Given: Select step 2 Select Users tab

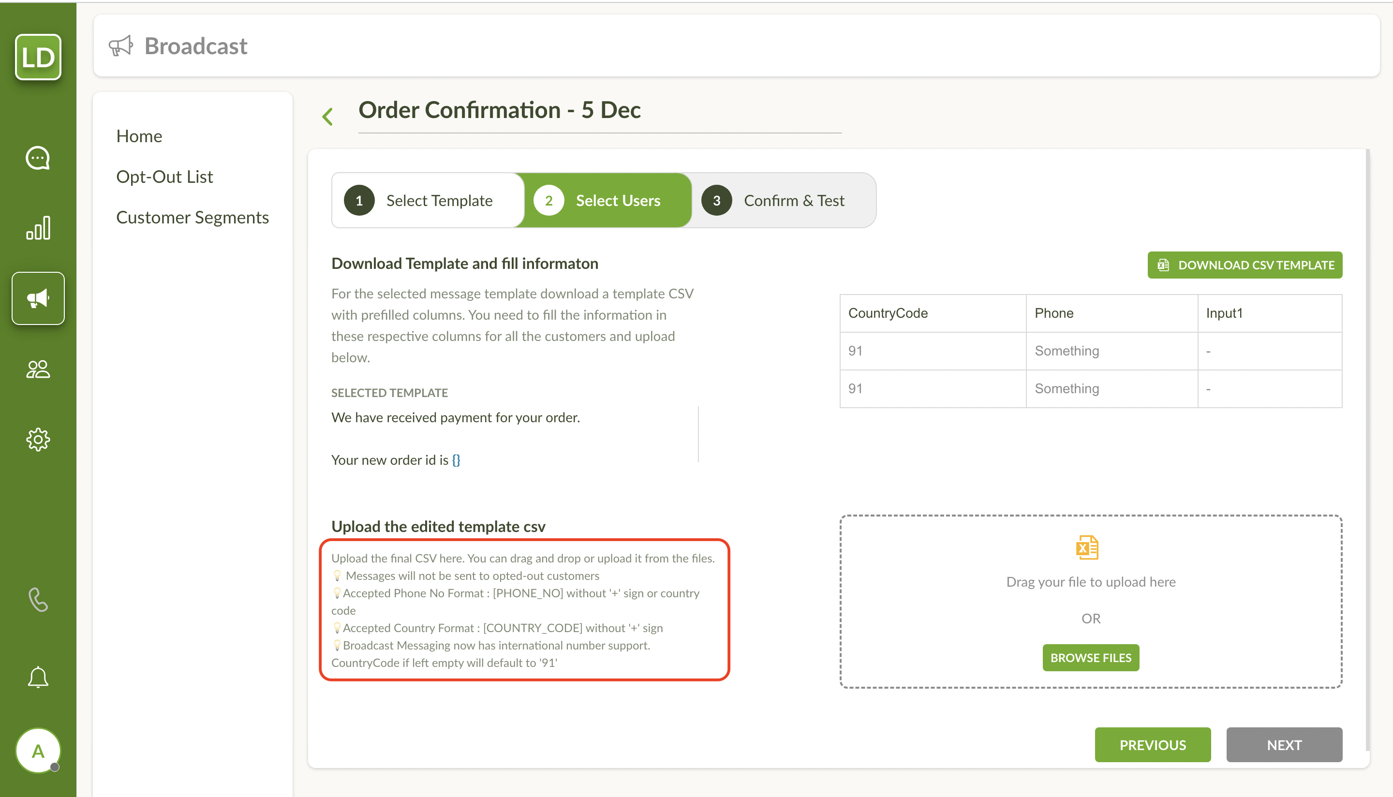Looking at the screenshot, I should pyautogui.click(x=607, y=200).
